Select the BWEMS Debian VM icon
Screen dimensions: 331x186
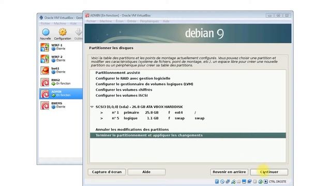tap(45, 105)
